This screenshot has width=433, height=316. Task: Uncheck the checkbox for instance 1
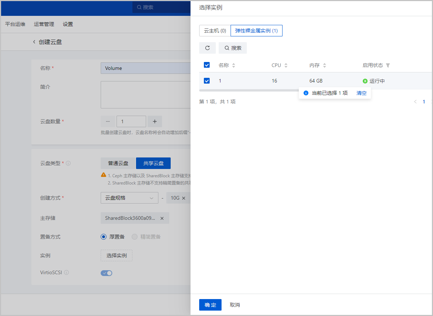click(x=207, y=81)
